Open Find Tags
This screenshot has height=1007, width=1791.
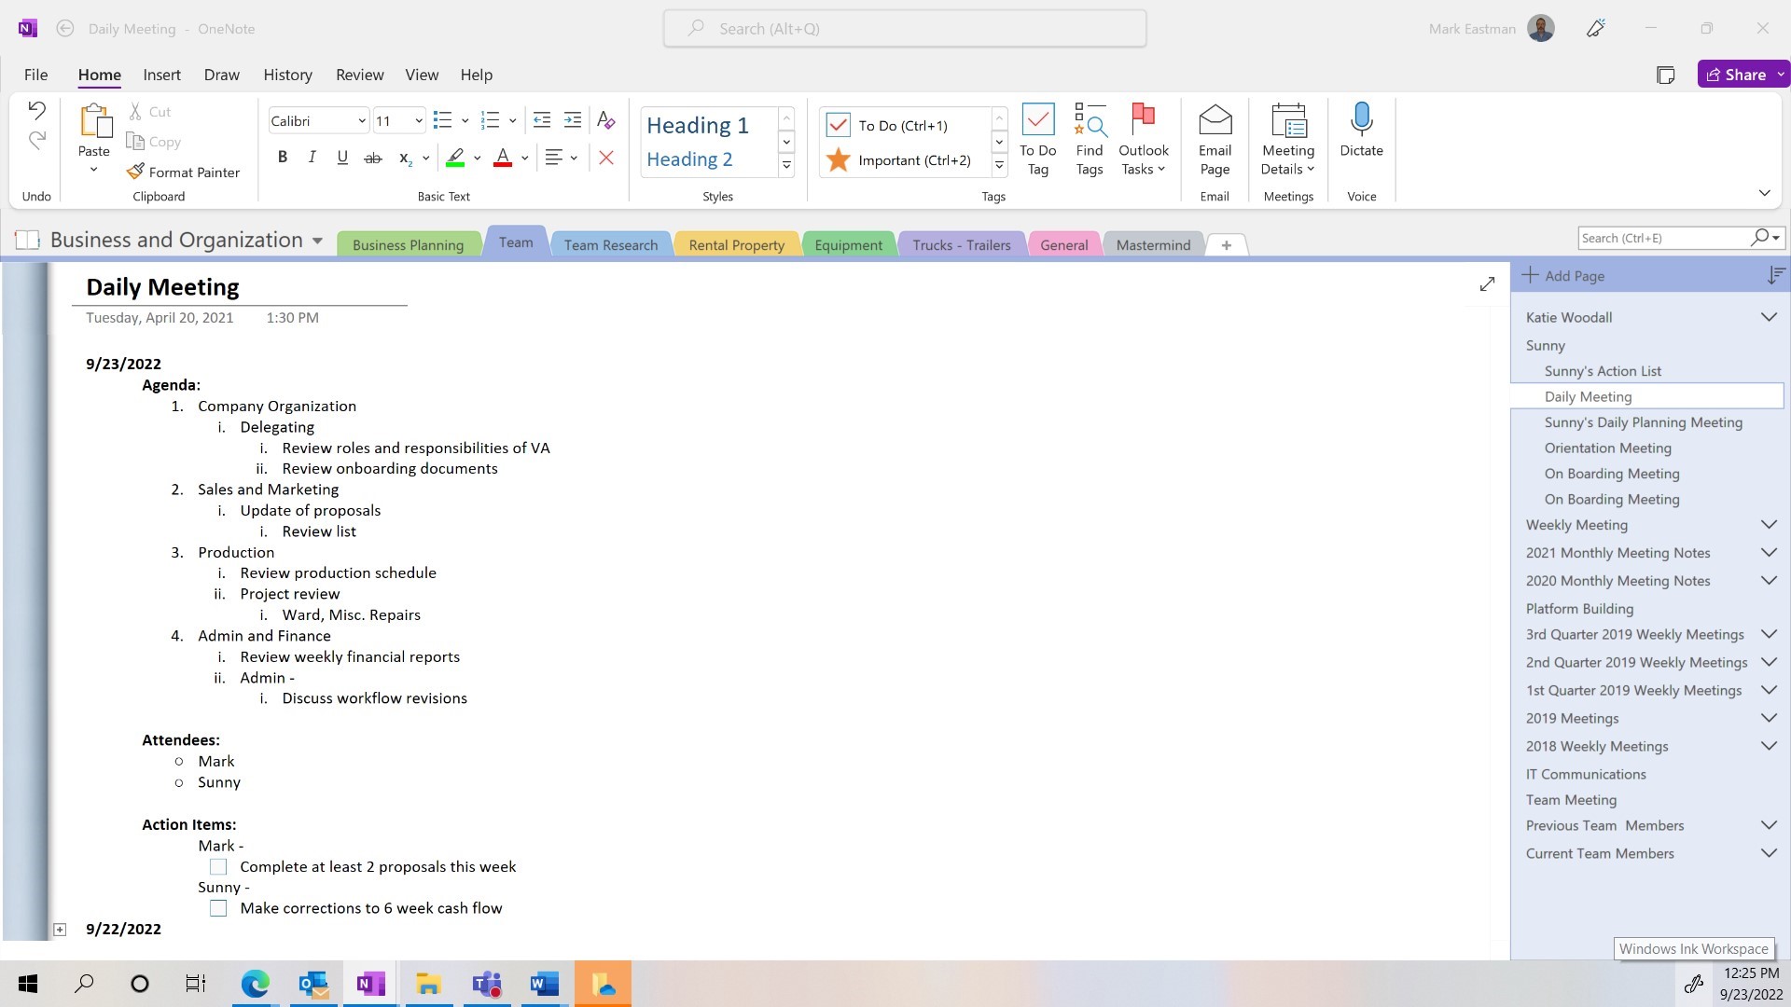pyautogui.click(x=1089, y=140)
